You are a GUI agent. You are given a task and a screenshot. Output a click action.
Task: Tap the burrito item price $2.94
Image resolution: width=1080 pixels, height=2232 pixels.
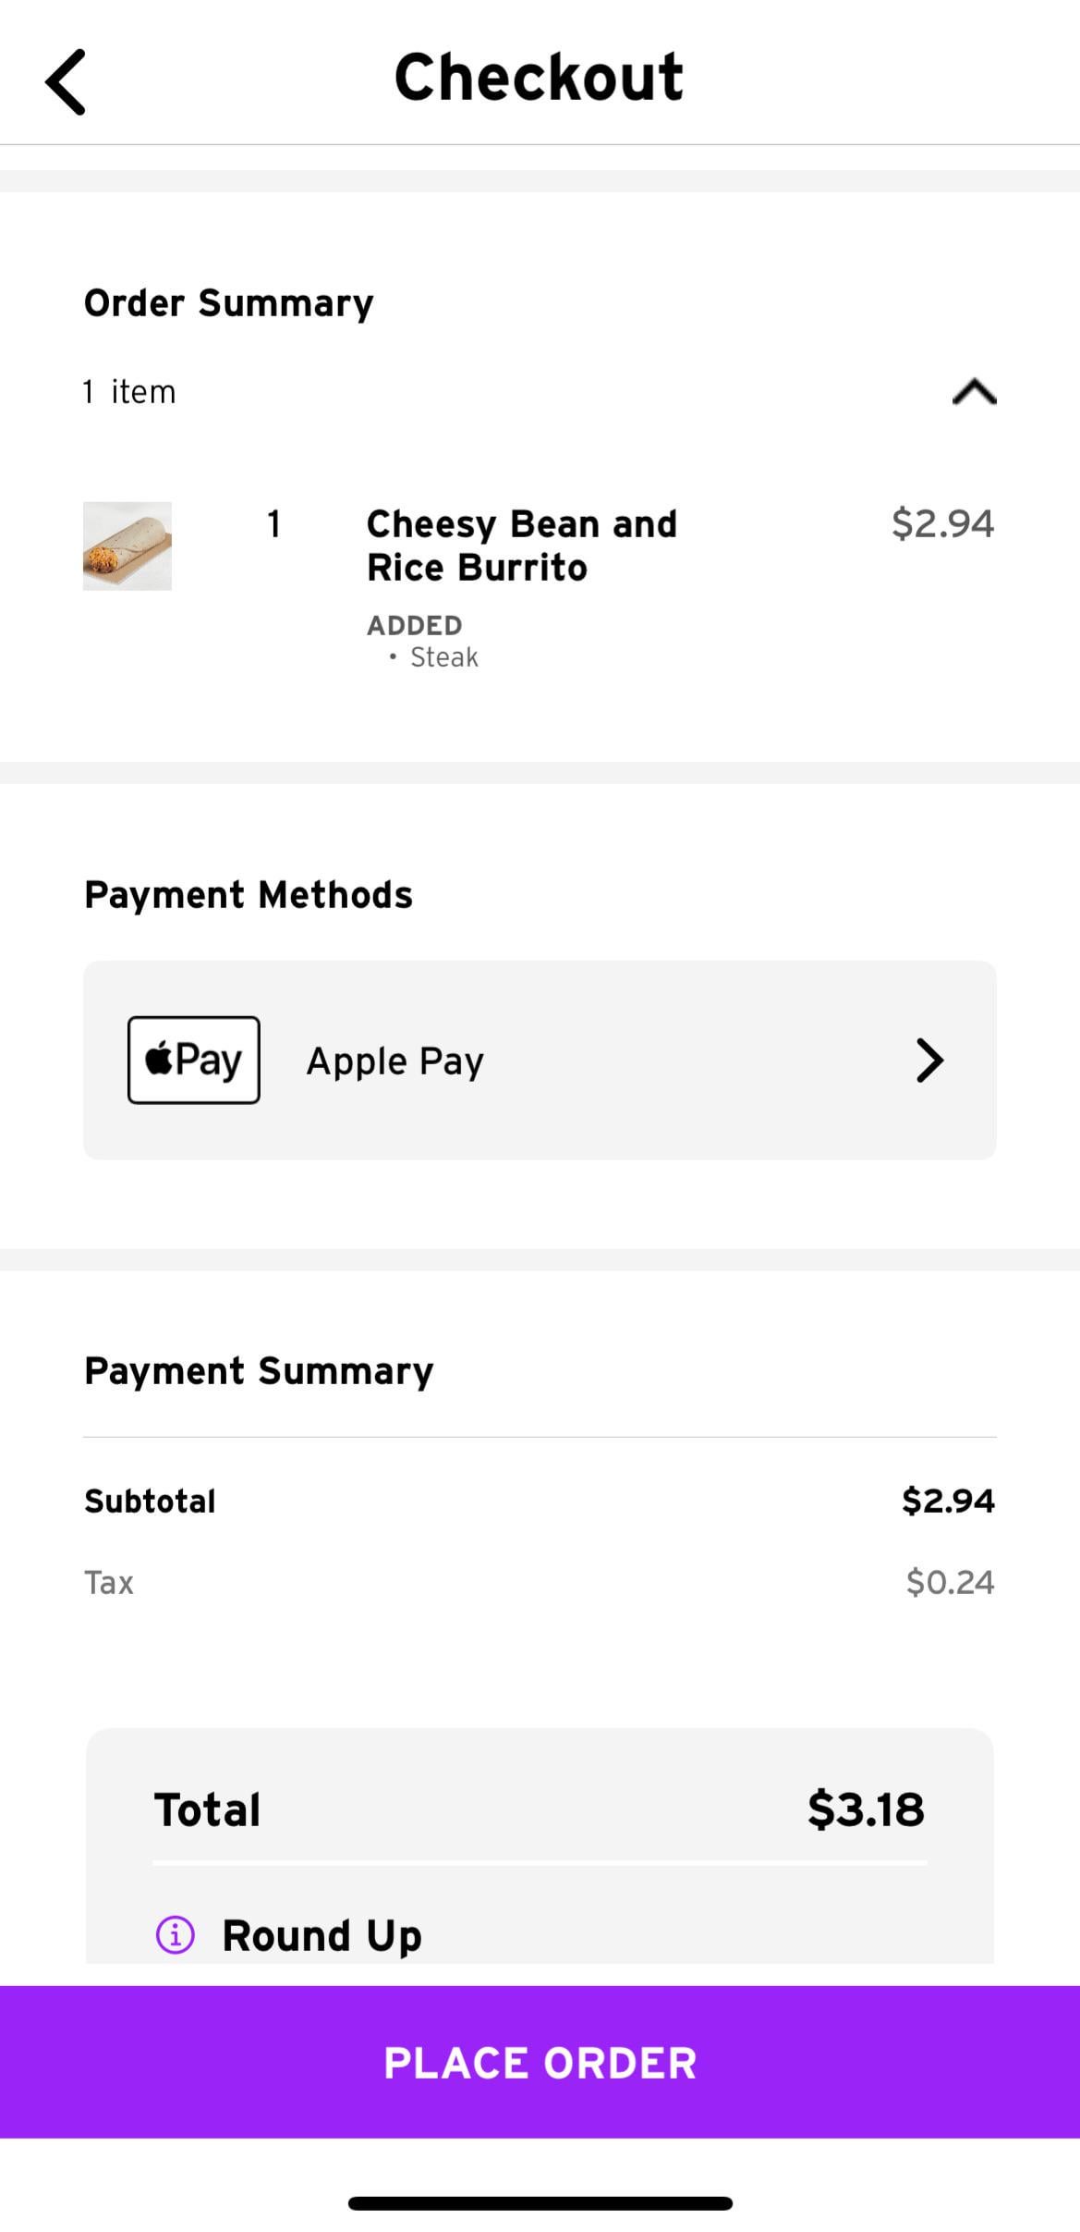[941, 523]
